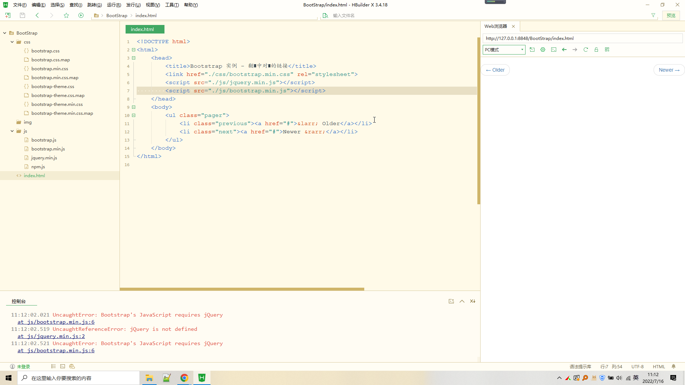Open the browser devtools console icon
This screenshot has width=685, height=385.
(x=553, y=50)
